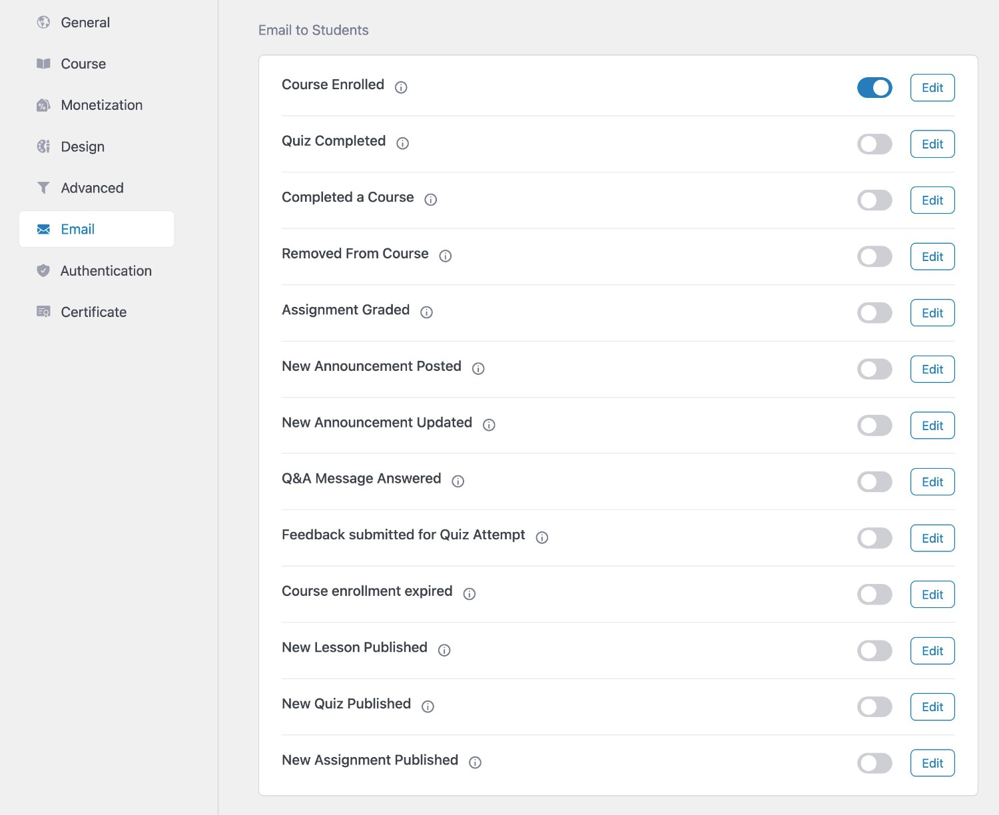Edit the New Quiz Published email
Image resolution: width=999 pixels, height=815 pixels.
(932, 706)
